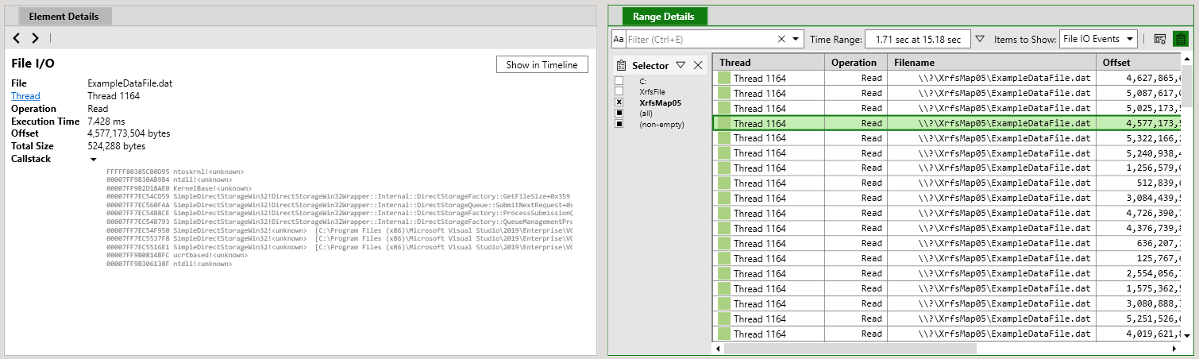Close the Selector panel

pyautogui.click(x=698, y=65)
